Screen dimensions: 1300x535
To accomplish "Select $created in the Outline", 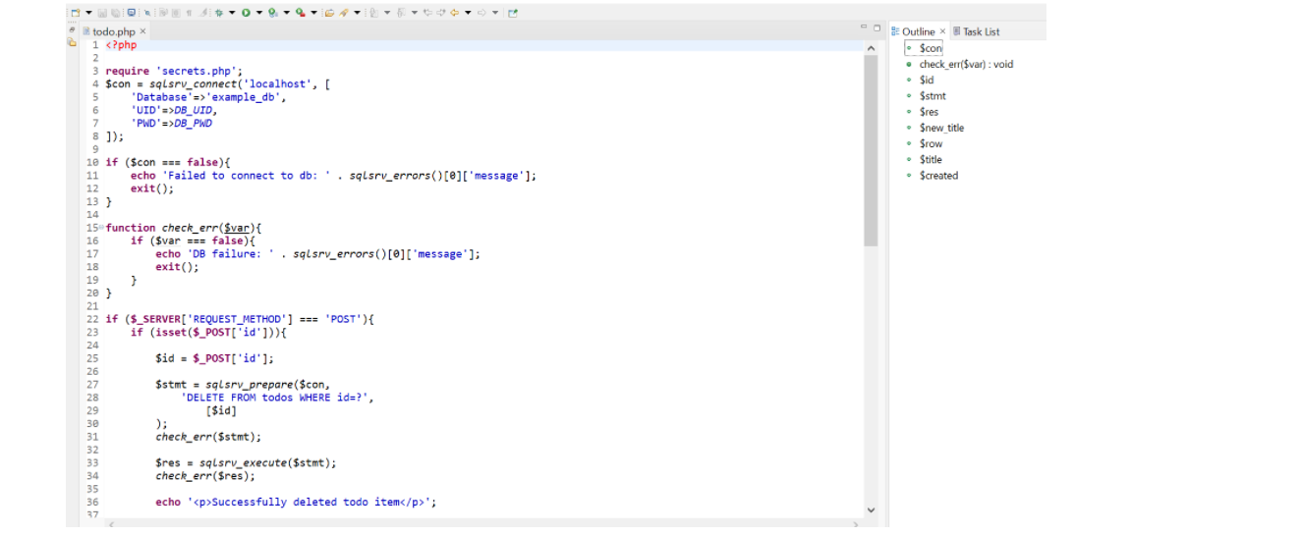I will coord(938,176).
